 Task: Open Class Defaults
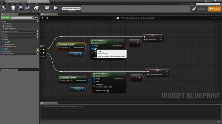coord(47,9)
